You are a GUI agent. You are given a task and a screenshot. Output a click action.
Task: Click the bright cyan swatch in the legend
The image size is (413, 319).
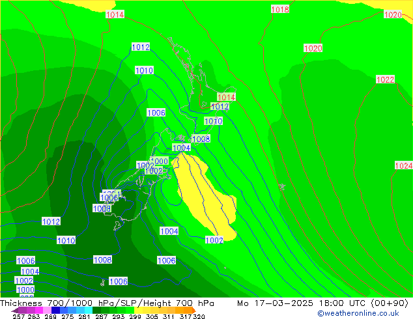pos(88,311)
